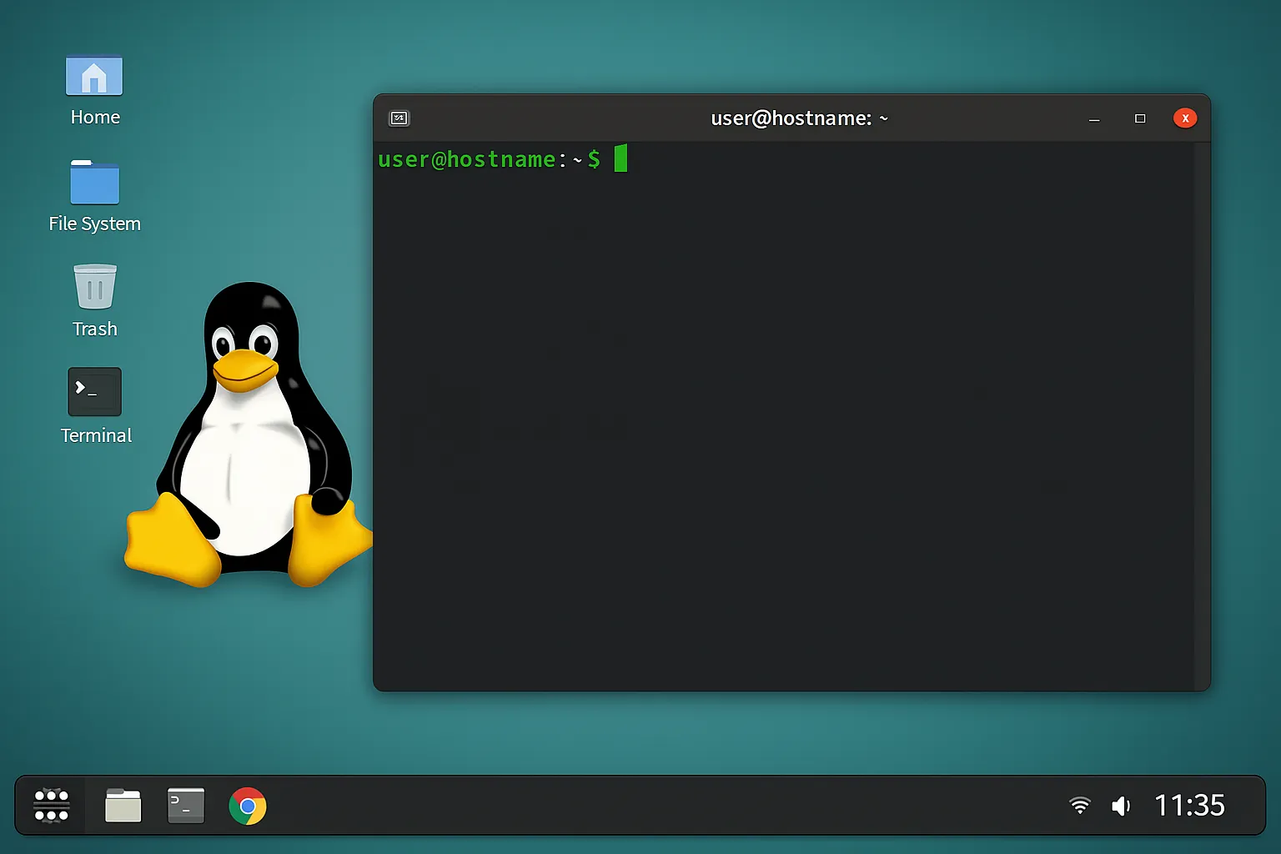Maximize the terminal window

point(1140,118)
